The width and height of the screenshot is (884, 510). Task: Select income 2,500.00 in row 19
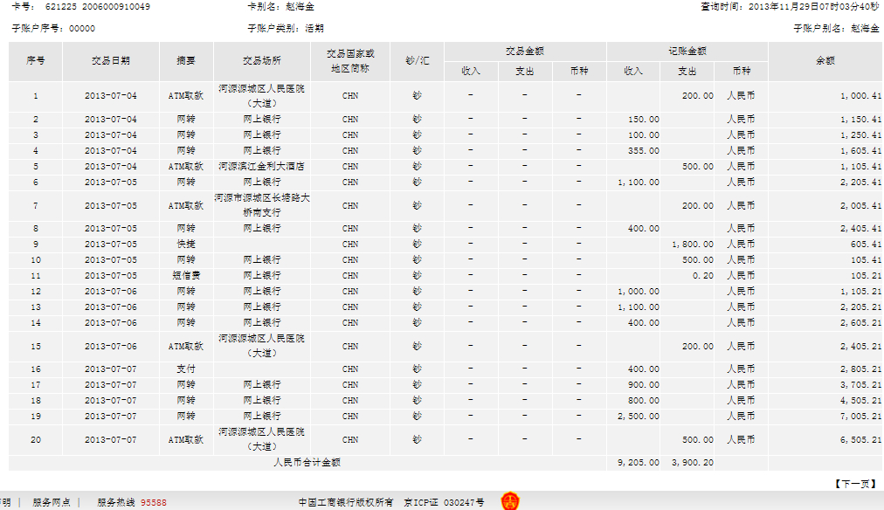pos(639,417)
